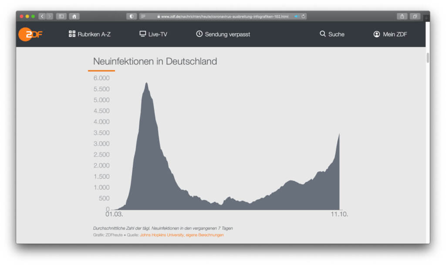Viewport: 446px width, 265px height.
Task: Open the Rubriken A-Z menu
Action: click(x=90, y=34)
